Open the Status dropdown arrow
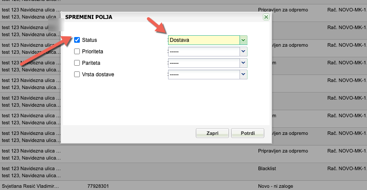Screen dimensions: 367x190 pyautogui.click(x=243, y=40)
